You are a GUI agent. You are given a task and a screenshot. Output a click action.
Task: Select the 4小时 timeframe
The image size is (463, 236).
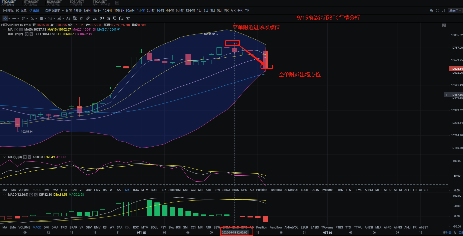pyautogui.click(x=170, y=11)
